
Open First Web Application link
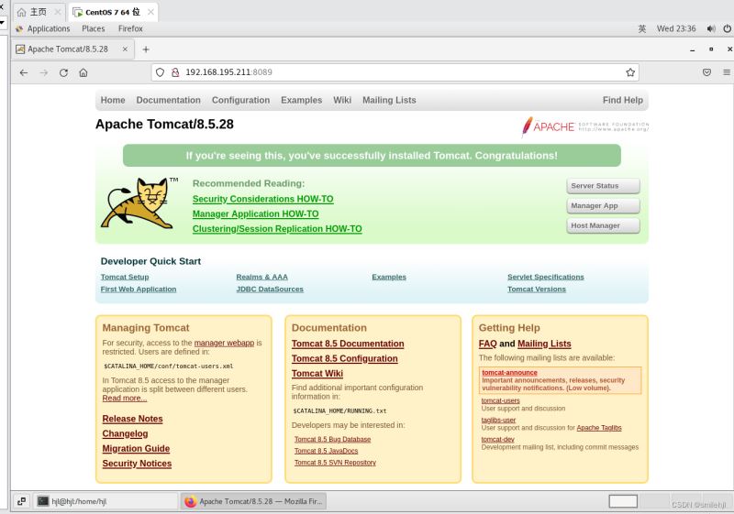[139, 290]
